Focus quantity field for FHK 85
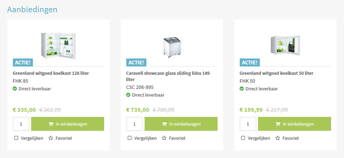The width and height of the screenshot is (344, 158). [21, 124]
